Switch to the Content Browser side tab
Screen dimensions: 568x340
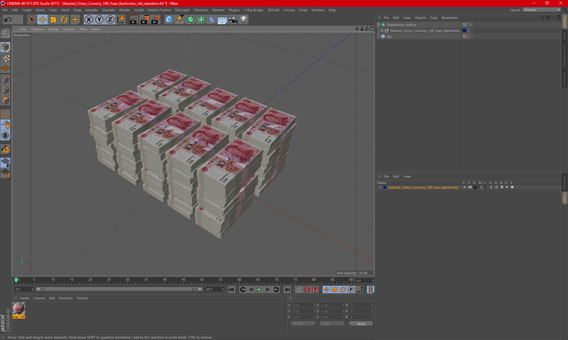pyautogui.click(x=564, y=55)
